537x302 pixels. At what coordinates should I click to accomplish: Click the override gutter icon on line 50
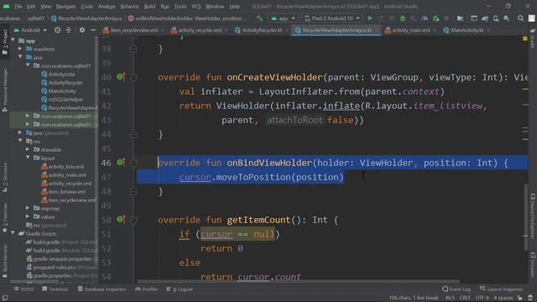(x=121, y=219)
